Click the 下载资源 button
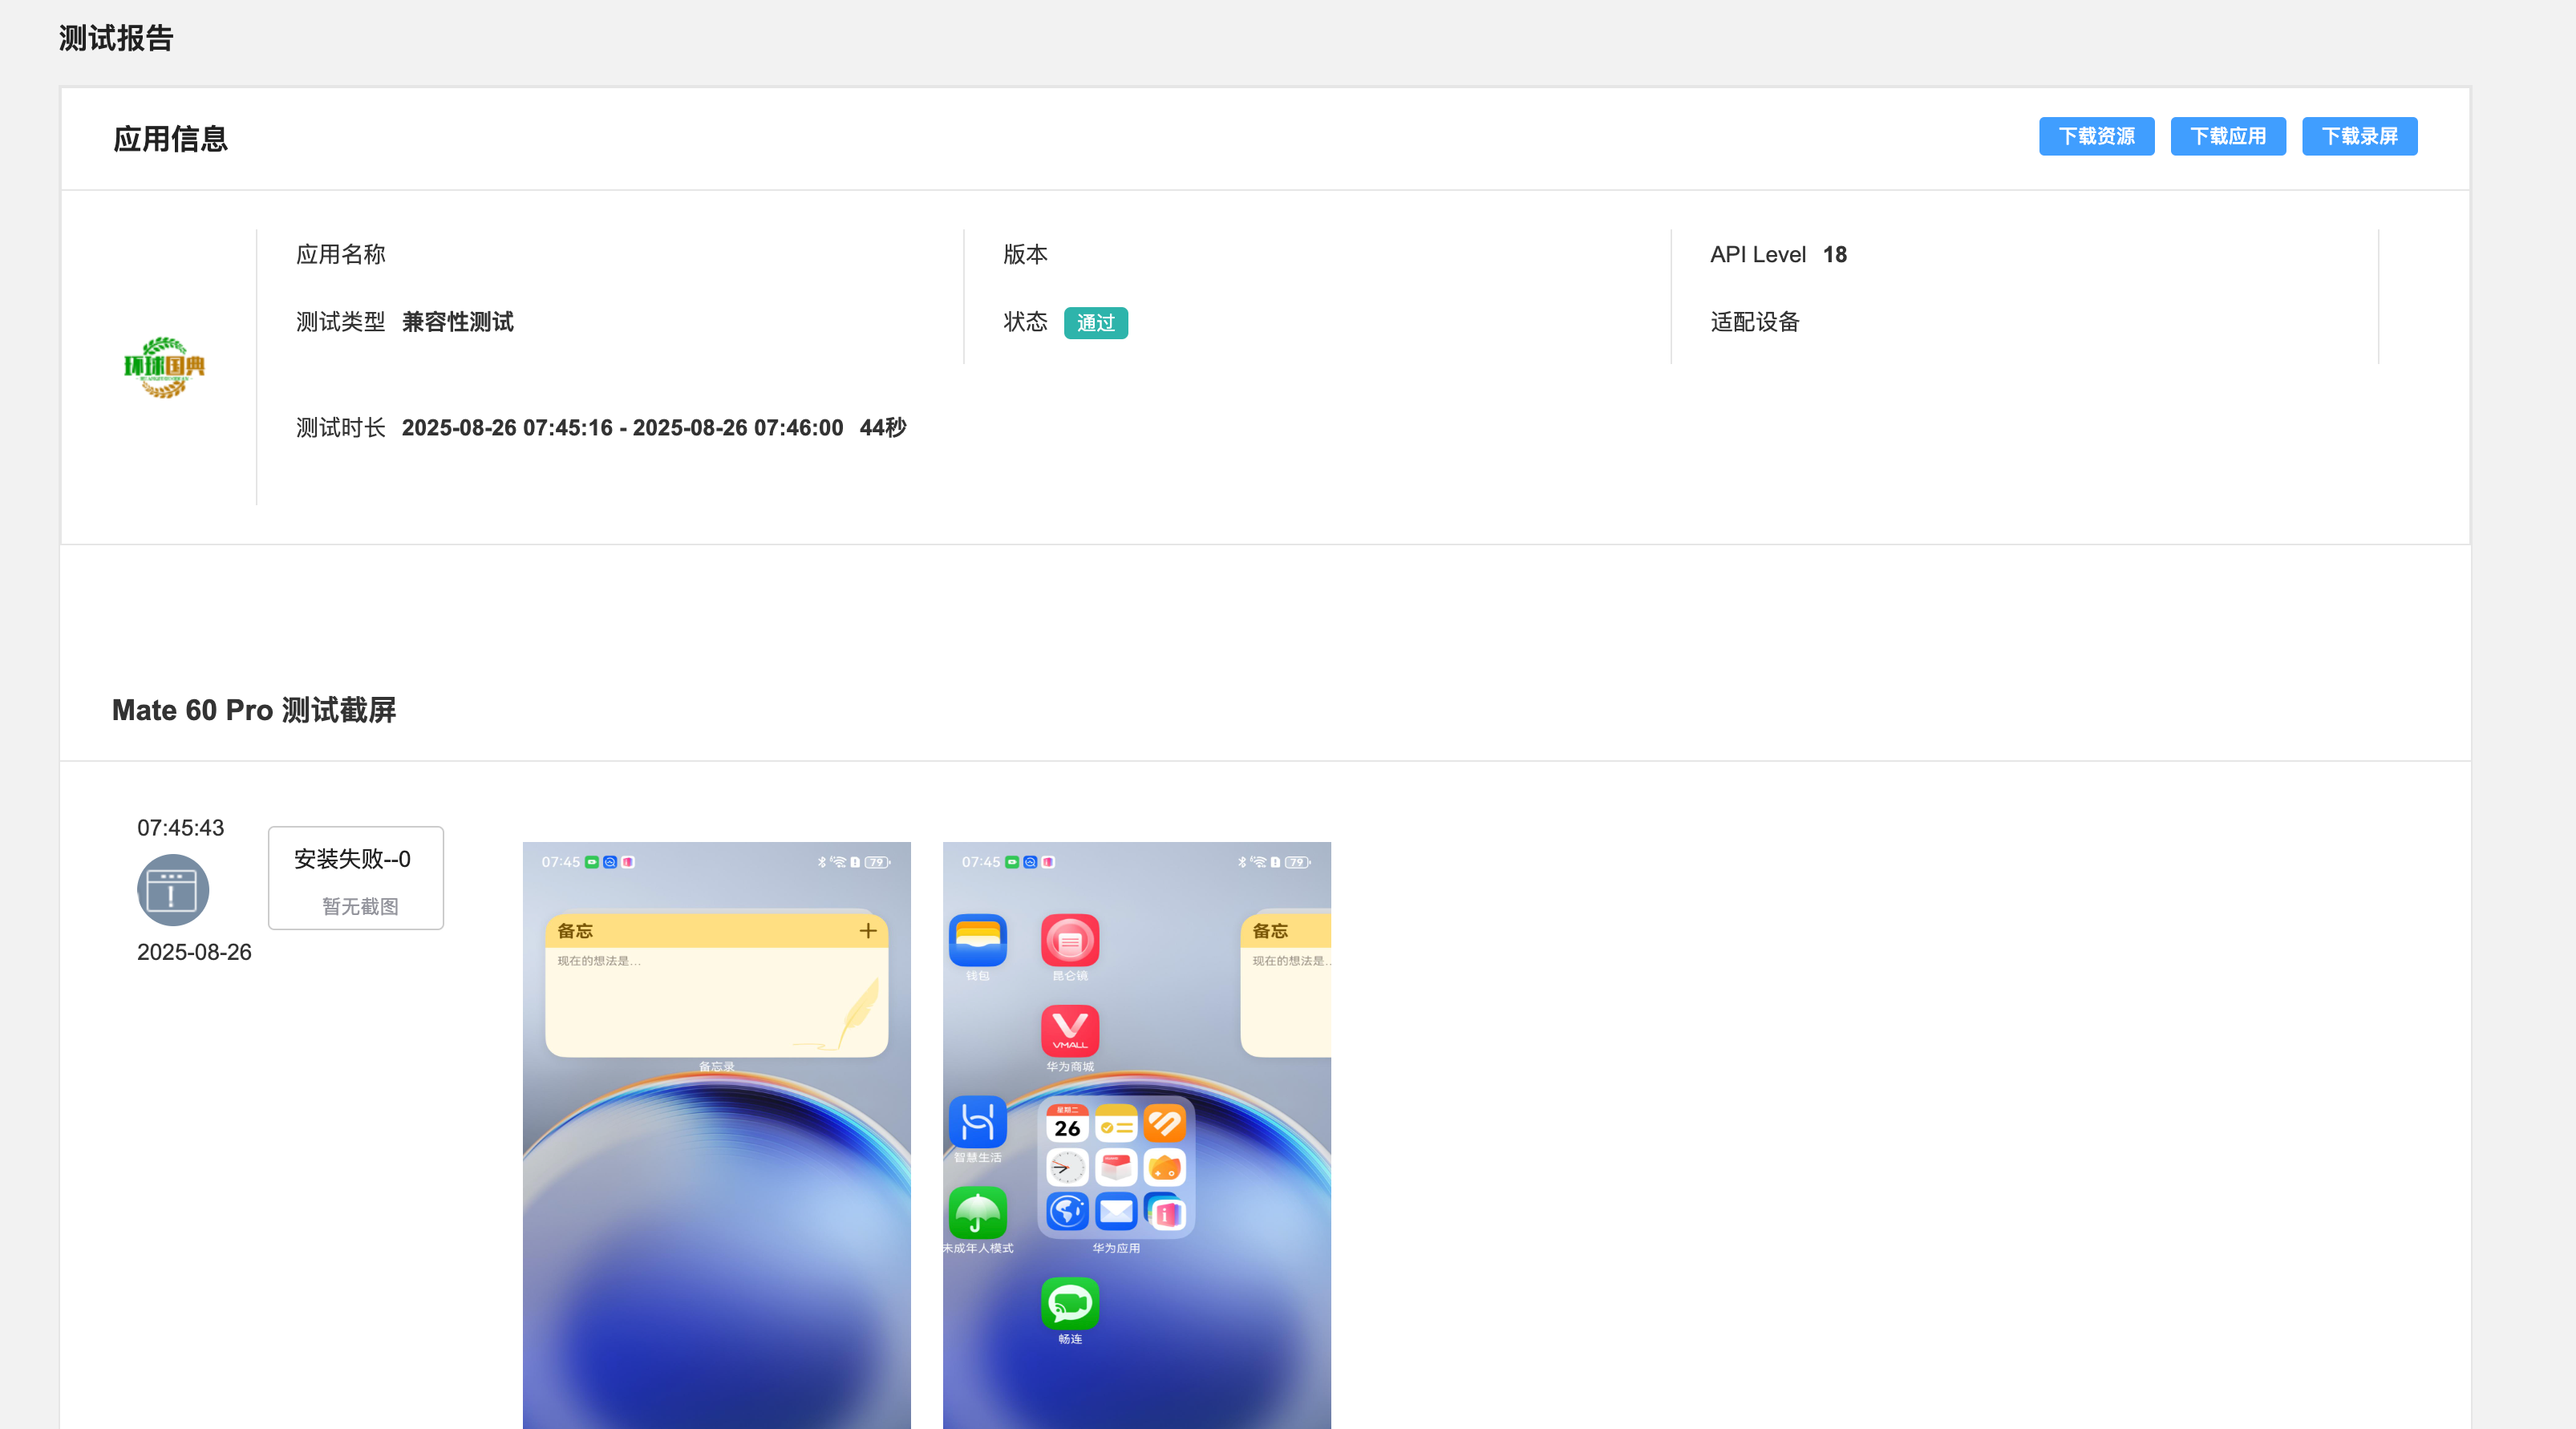2576x1429 pixels. [2096, 136]
